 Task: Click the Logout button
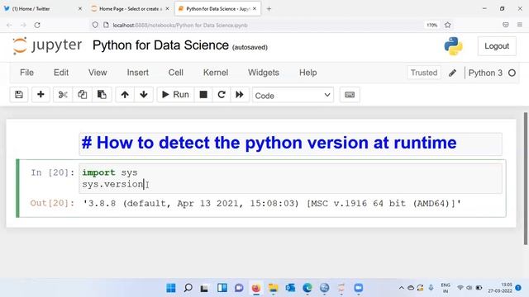coord(497,46)
